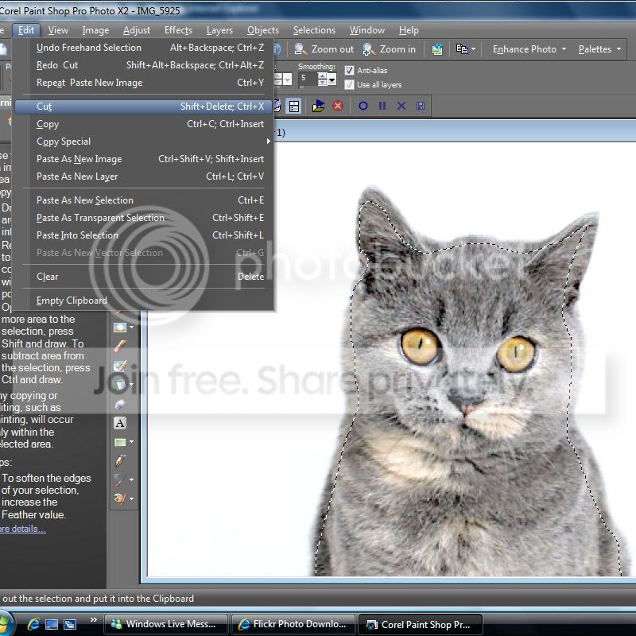Open the Layers menu
The height and width of the screenshot is (636, 636).
pos(219,30)
